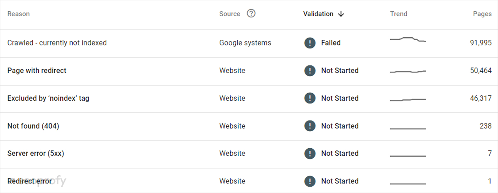Sort by the Pages column header
498x193 pixels.
click(482, 14)
